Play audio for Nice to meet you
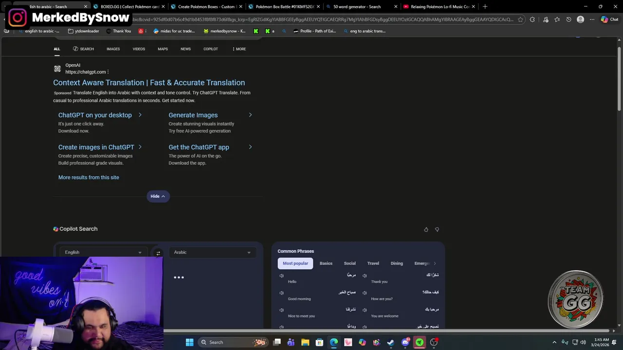This screenshot has height=350, width=623. [x=281, y=310]
